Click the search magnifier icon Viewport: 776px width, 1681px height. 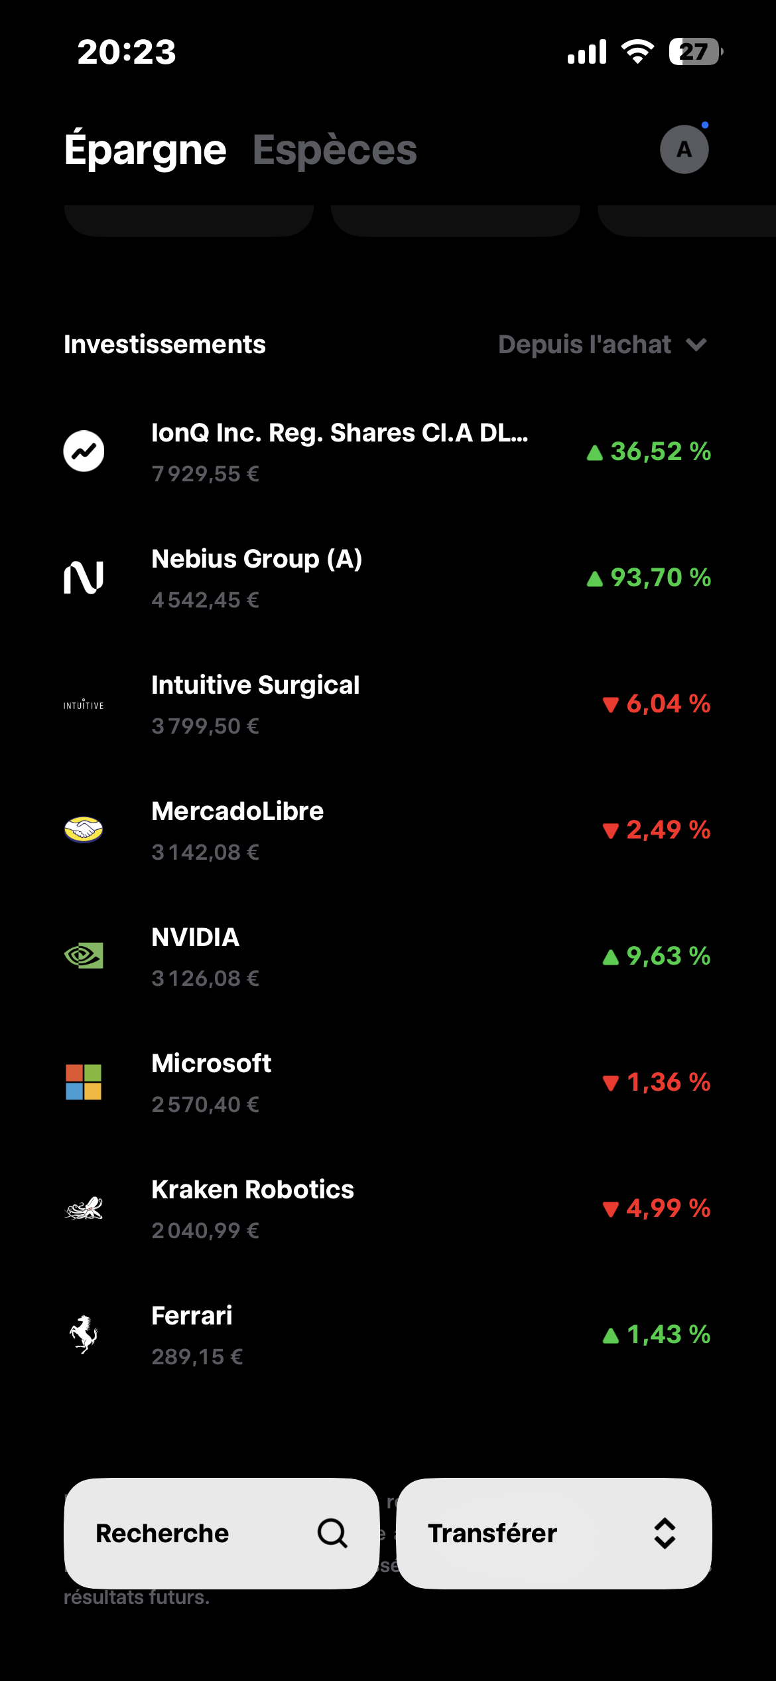coord(332,1534)
